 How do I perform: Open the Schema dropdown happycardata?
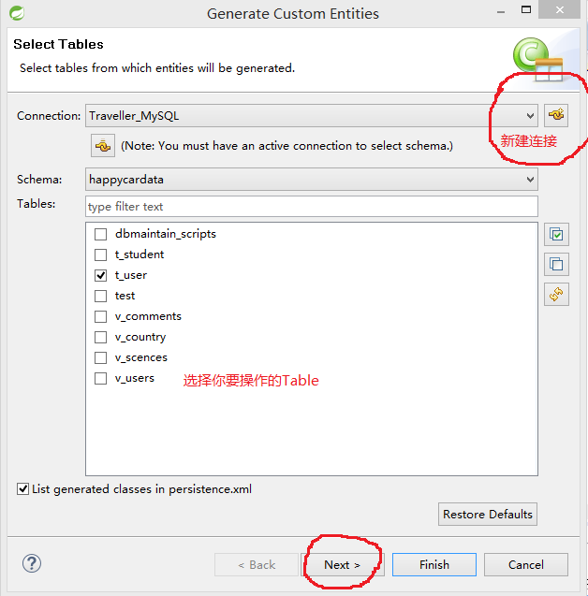click(x=312, y=180)
